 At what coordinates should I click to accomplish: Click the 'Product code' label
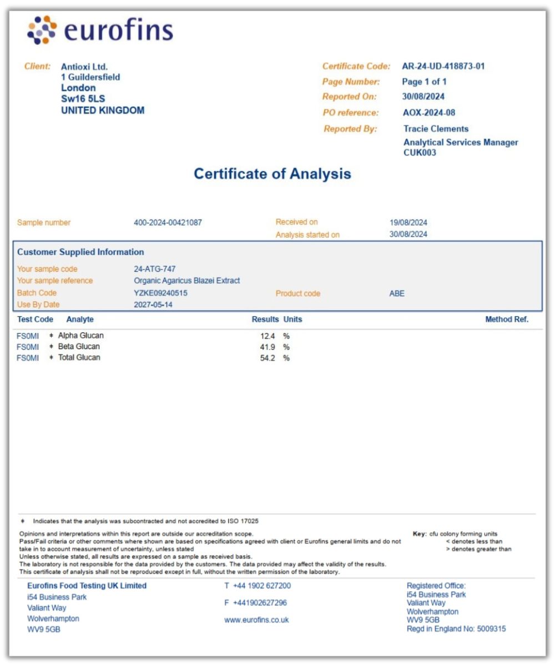pyautogui.click(x=298, y=293)
